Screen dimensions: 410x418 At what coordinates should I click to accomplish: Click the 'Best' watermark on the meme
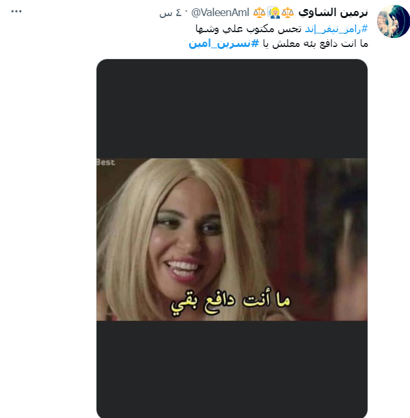(106, 162)
